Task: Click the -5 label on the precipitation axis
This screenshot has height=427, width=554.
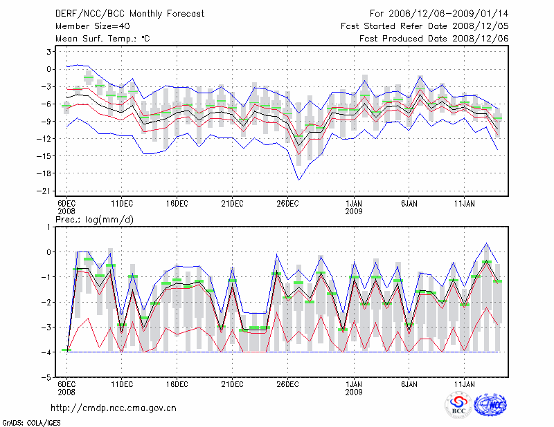Action: (47, 378)
